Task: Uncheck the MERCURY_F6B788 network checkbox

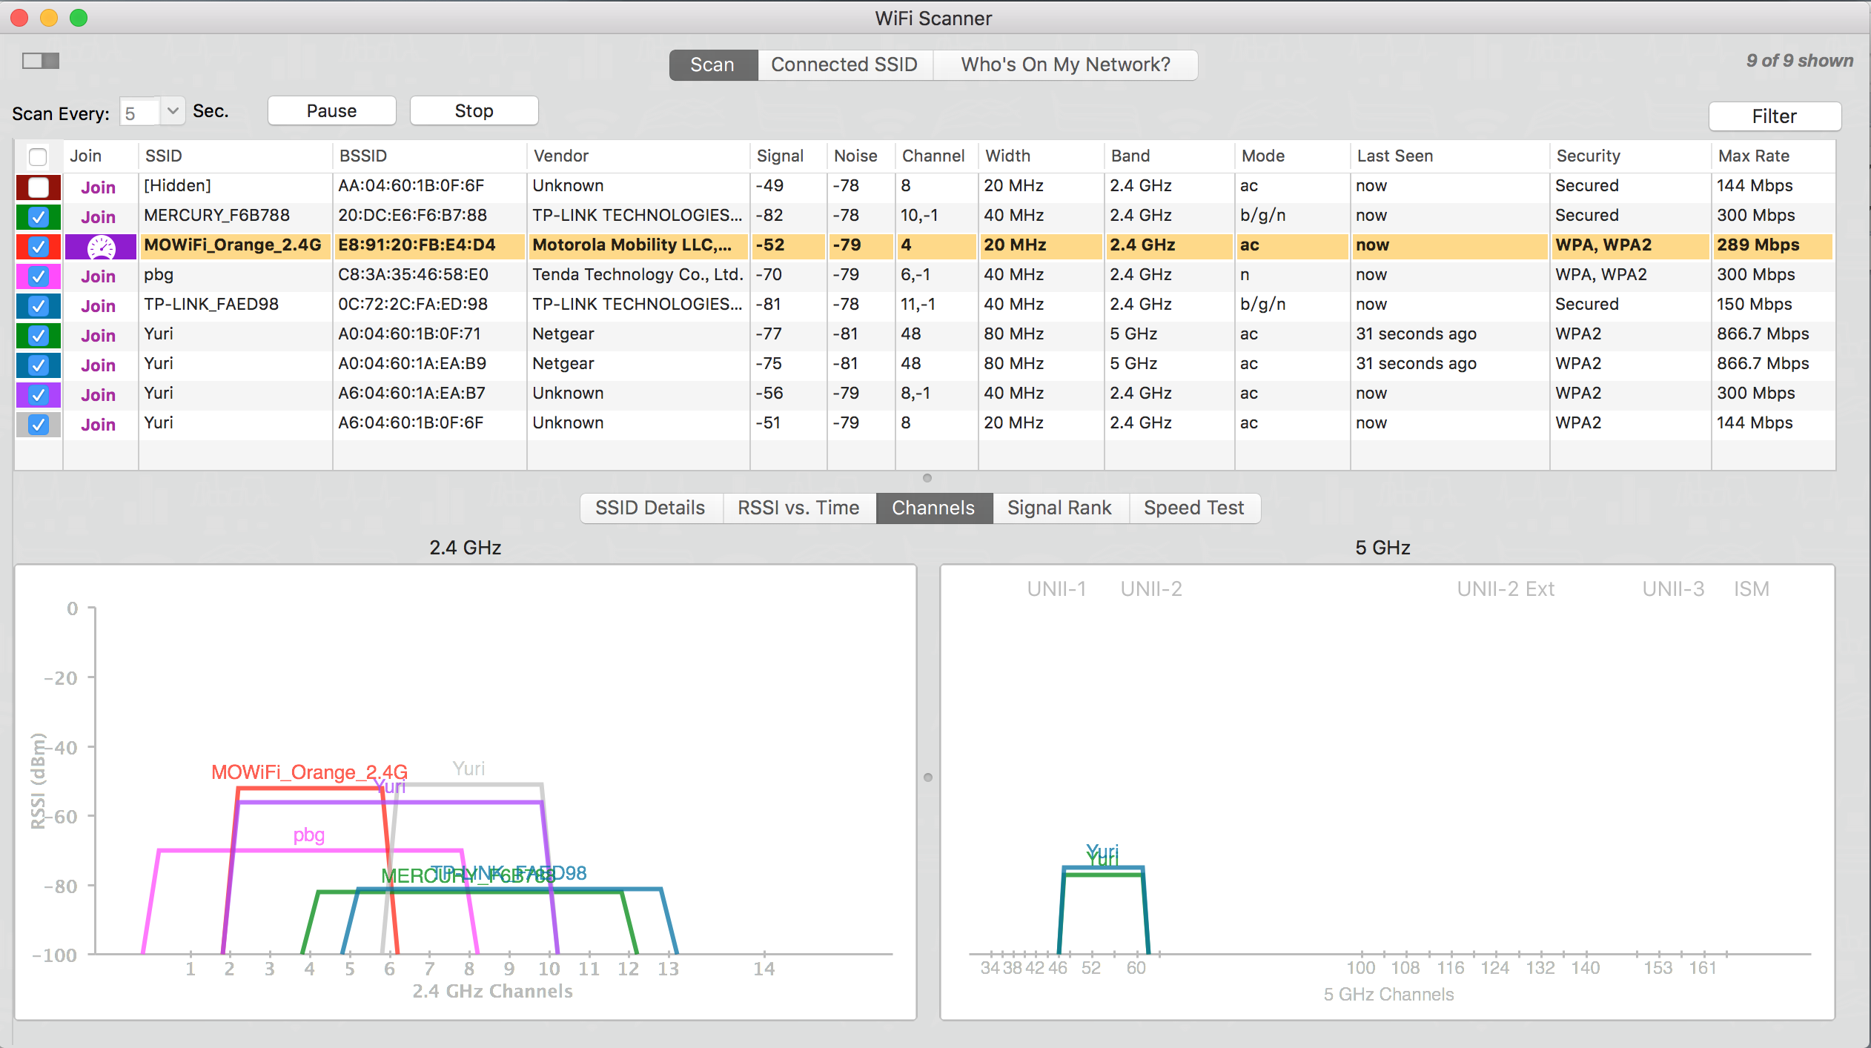Action: 39,217
